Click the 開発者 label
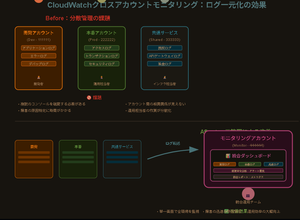Image resolution: width=300 pixels, height=220 pixels. click(x=39, y=84)
